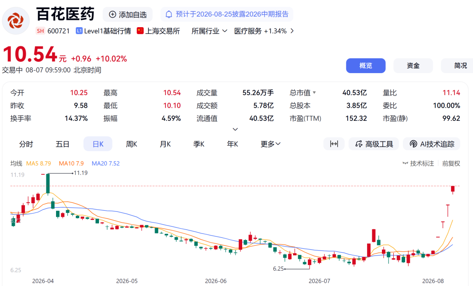The image size is (473, 286).
Task: Click the MA10 7.9 indicator label
Action: coord(71,163)
